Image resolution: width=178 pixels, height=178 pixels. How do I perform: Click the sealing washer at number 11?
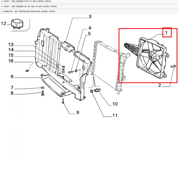point(92,91)
